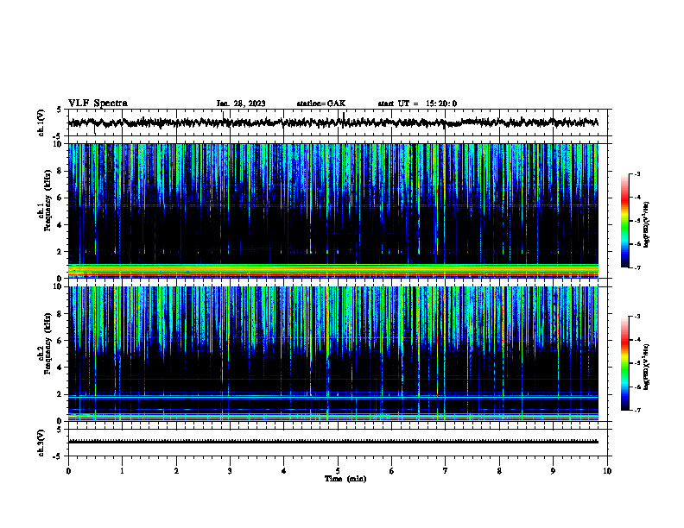Click the VLF Spectra title text
684x528 pixels.
pos(98,104)
